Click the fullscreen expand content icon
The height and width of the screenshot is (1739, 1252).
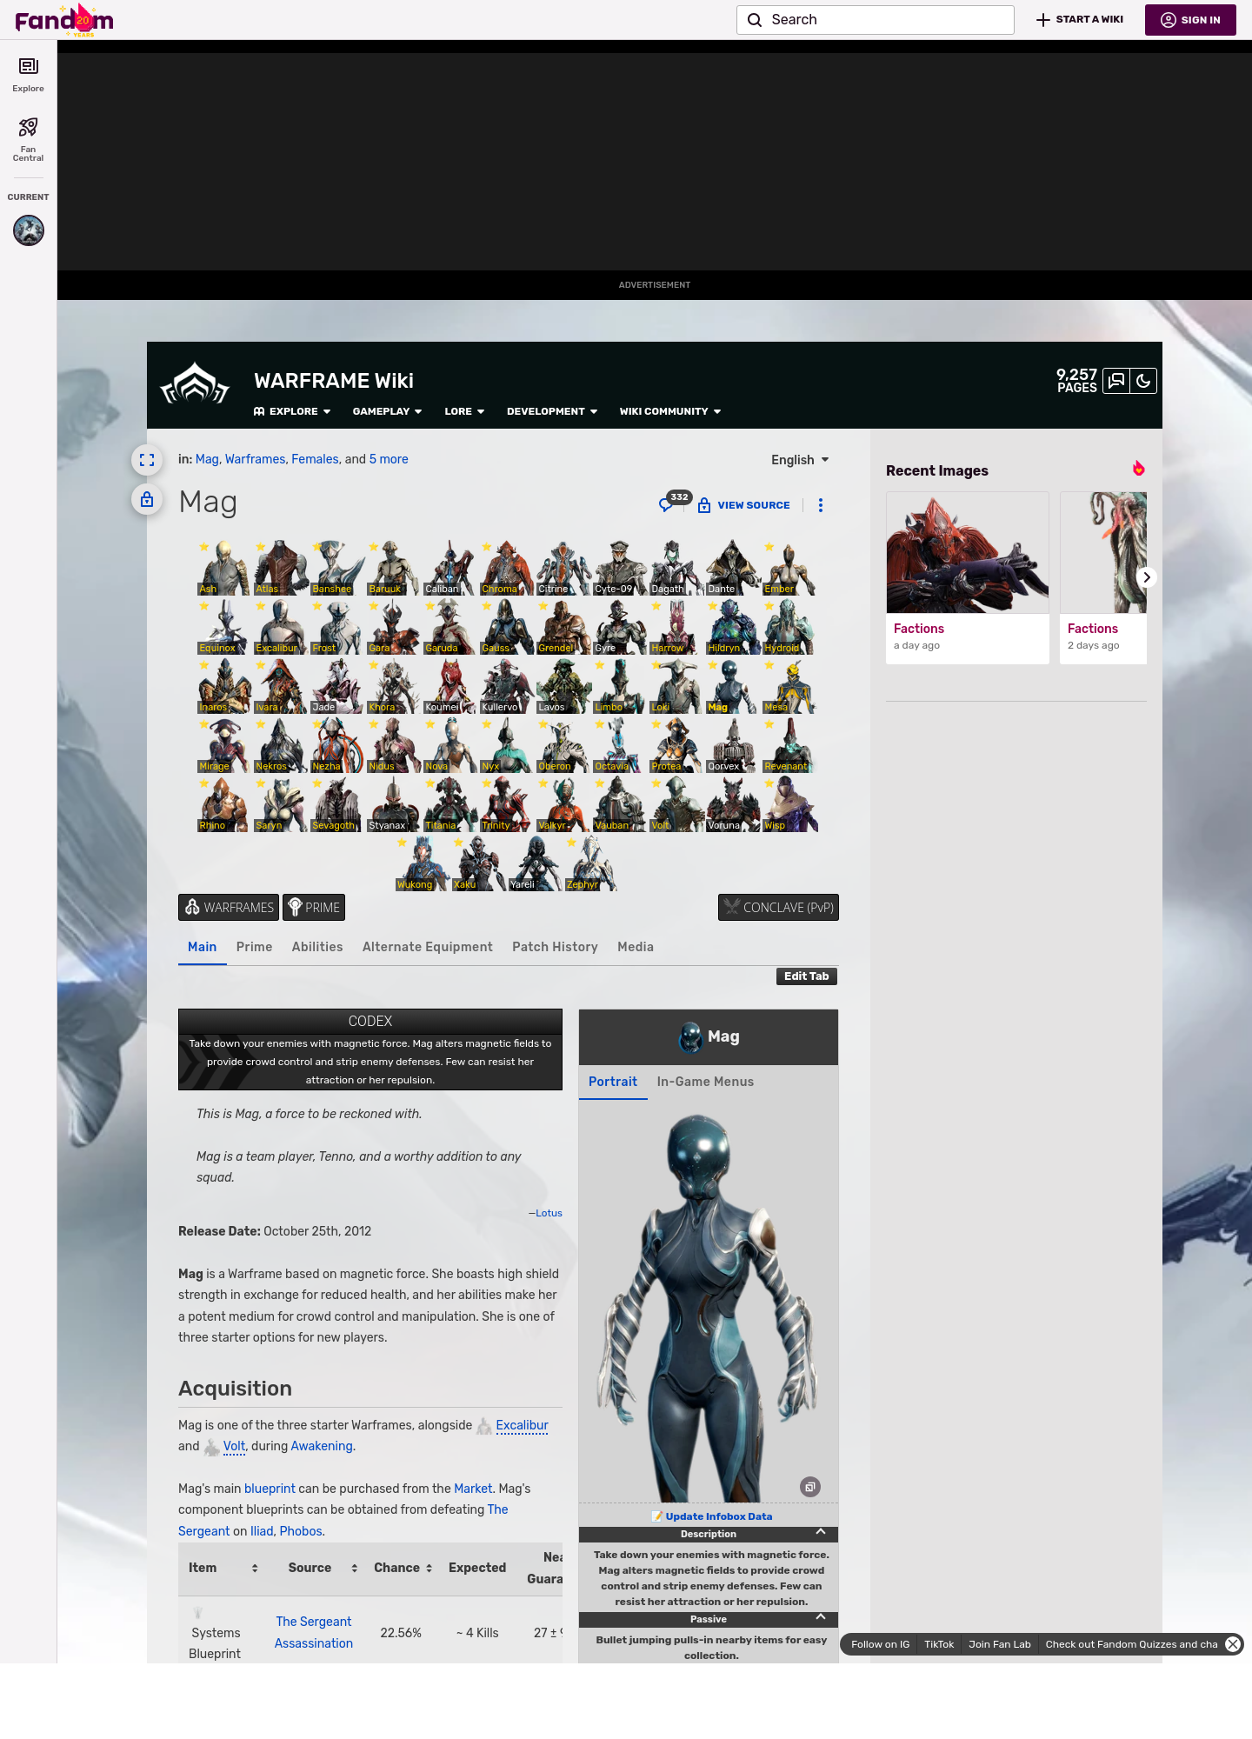pyautogui.click(x=147, y=460)
